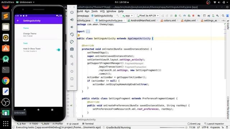
Task: Click the Profile app gauge icon
Action: tap(184, 16)
